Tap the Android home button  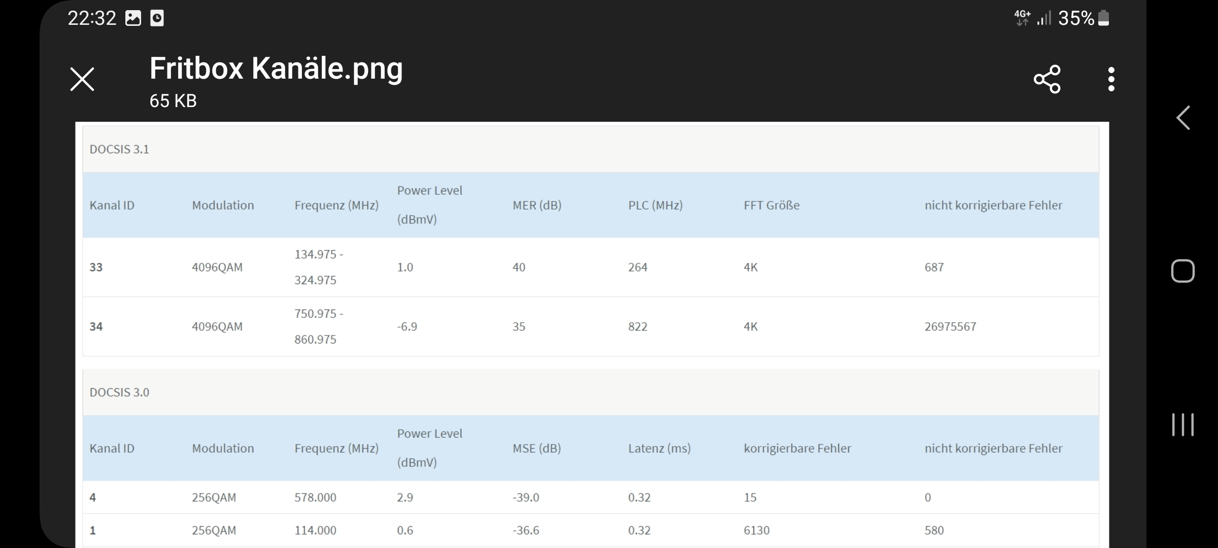[x=1183, y=271]
